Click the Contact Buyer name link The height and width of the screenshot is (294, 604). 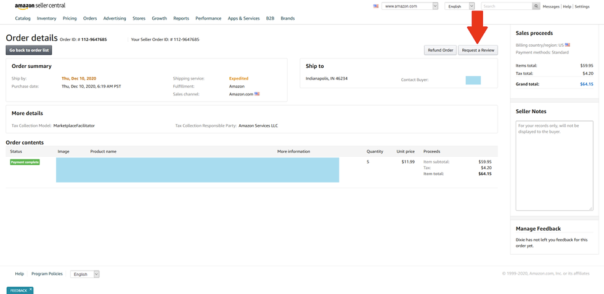473,81
